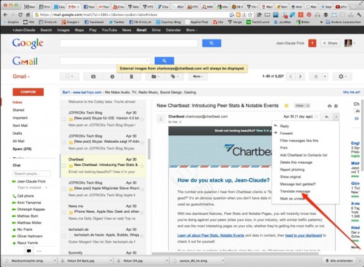Image resolution: width=364 pixels, height=267 pixels.
Task: Click the browser home icon
Action: pos(28,15)
